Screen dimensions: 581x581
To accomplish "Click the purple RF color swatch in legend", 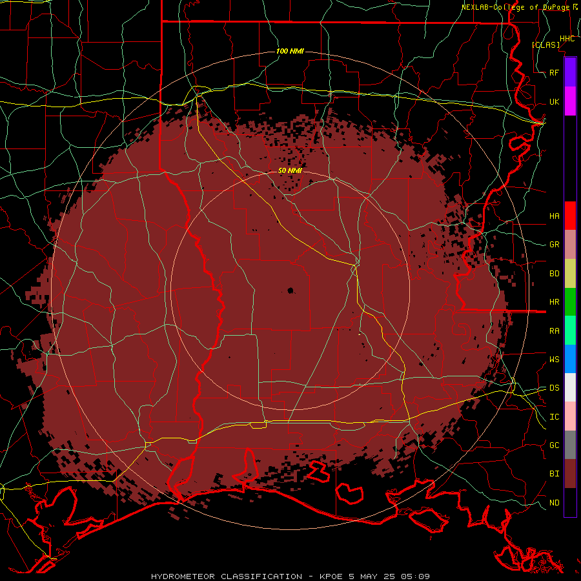I will click(570, 72).
